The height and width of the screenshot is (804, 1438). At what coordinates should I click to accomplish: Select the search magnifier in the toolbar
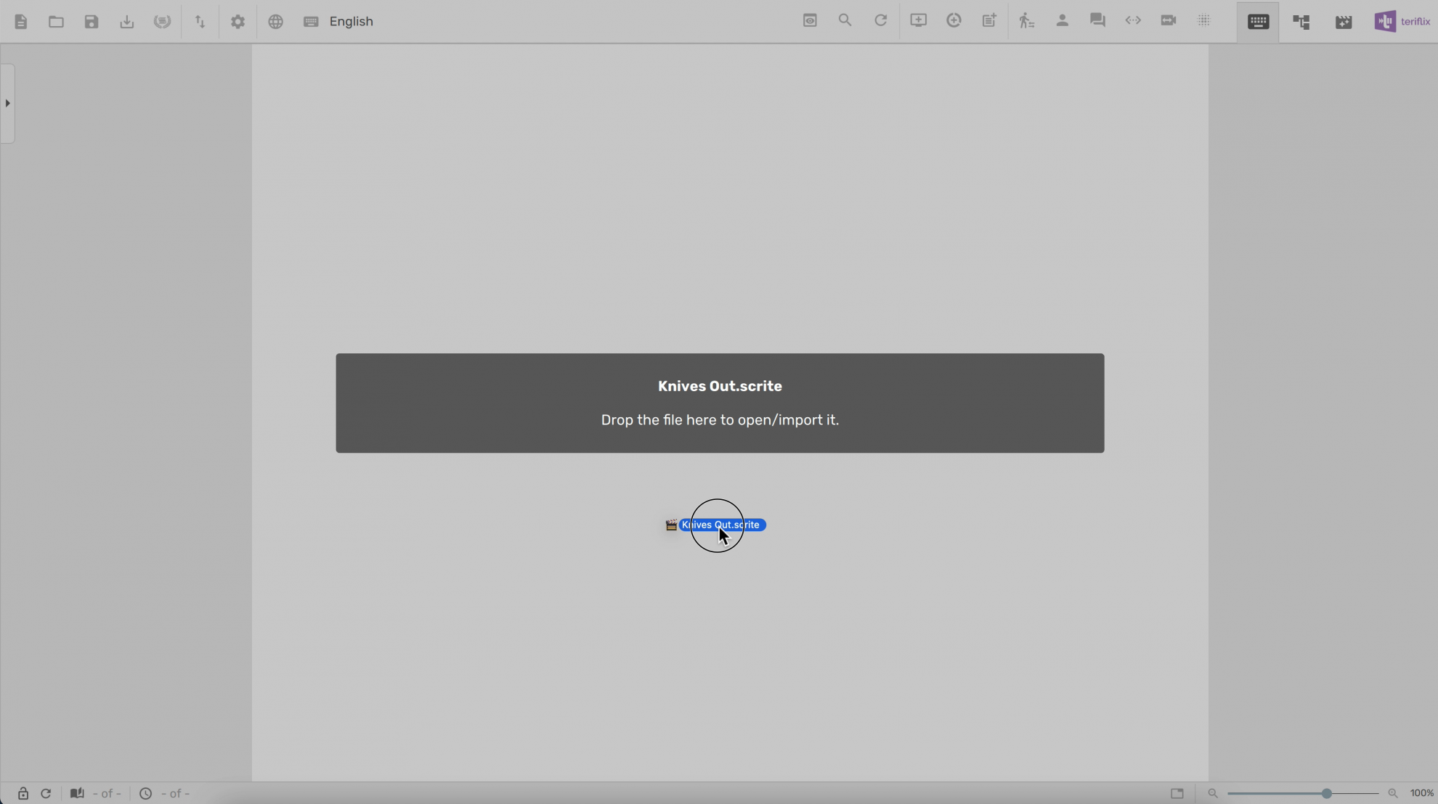[845, 20]
